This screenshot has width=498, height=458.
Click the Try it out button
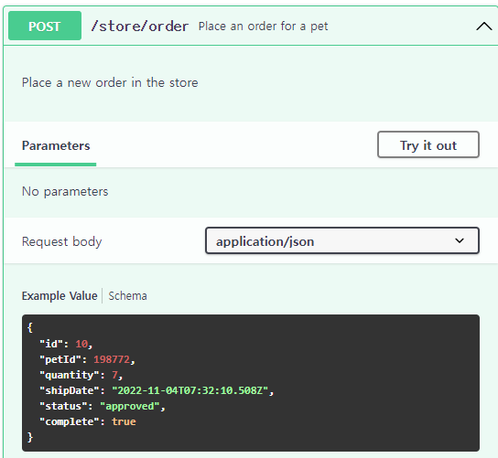point(428,144)
